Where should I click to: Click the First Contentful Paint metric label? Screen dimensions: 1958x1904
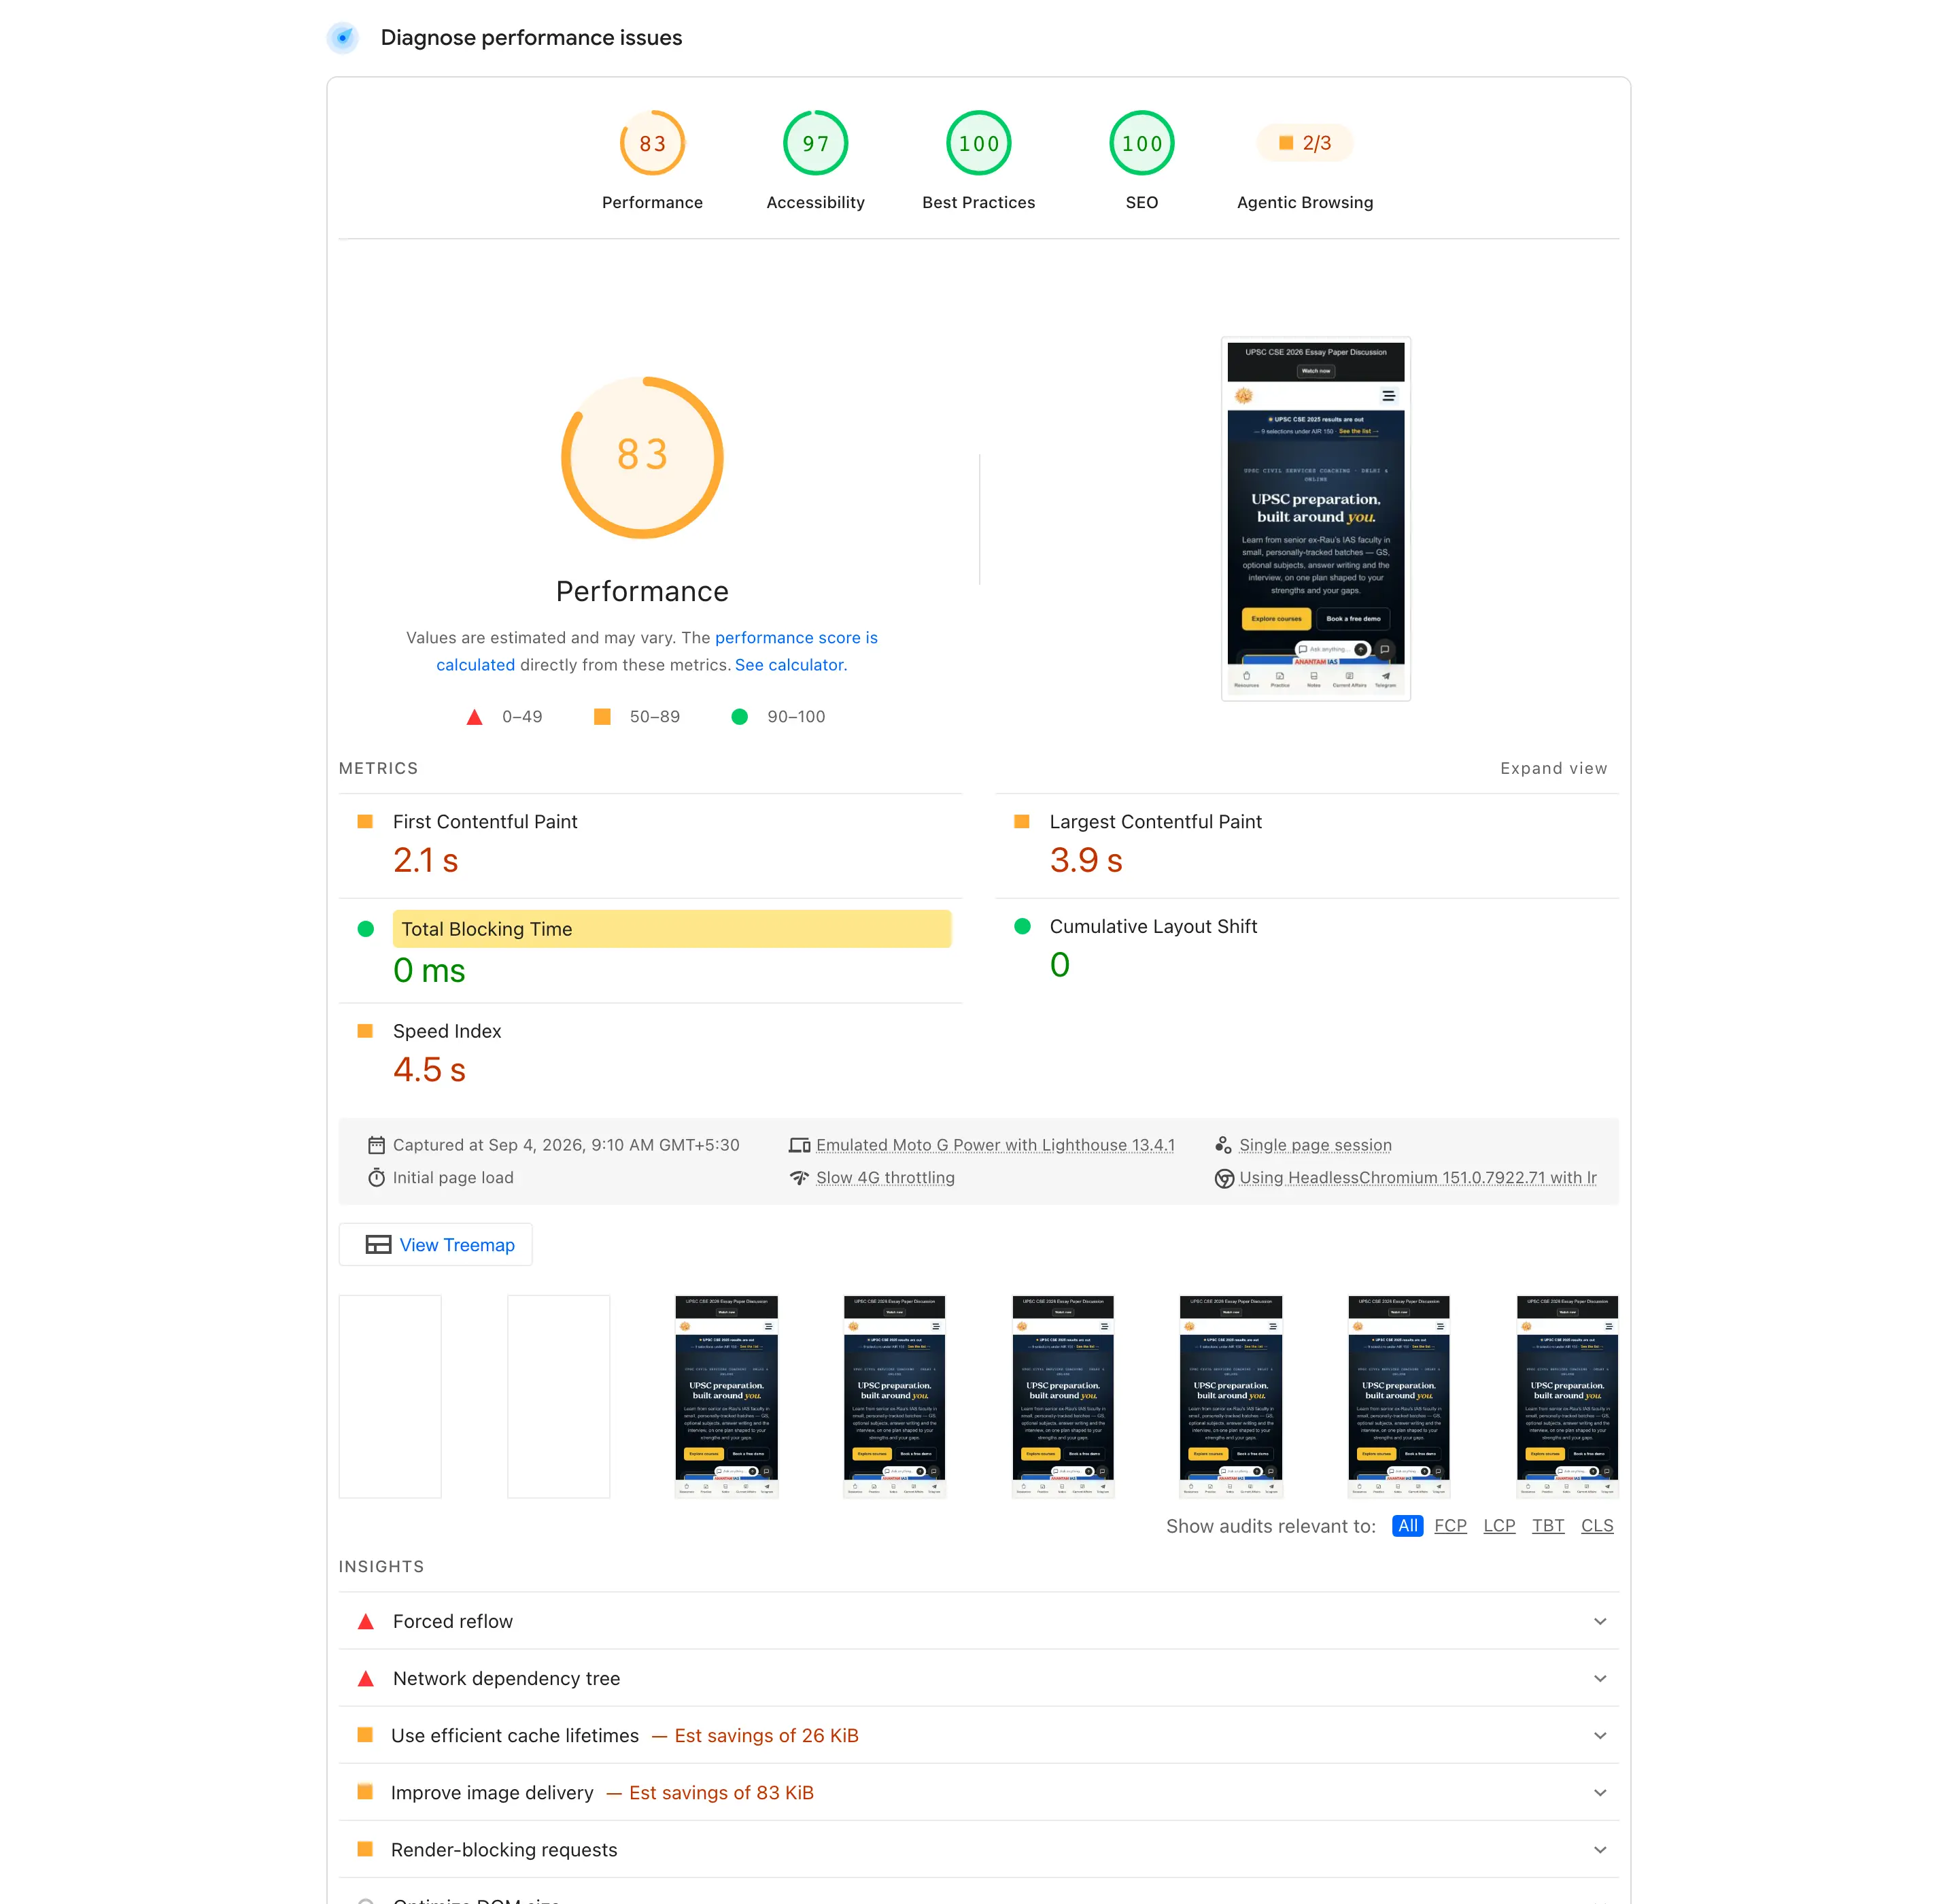[485, 821]
